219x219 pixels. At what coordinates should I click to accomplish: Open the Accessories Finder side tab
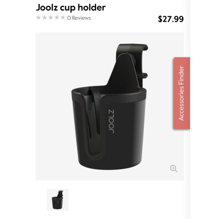182,93
